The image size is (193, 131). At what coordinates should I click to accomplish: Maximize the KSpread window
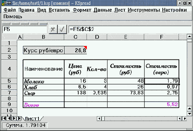coord(185,3)
